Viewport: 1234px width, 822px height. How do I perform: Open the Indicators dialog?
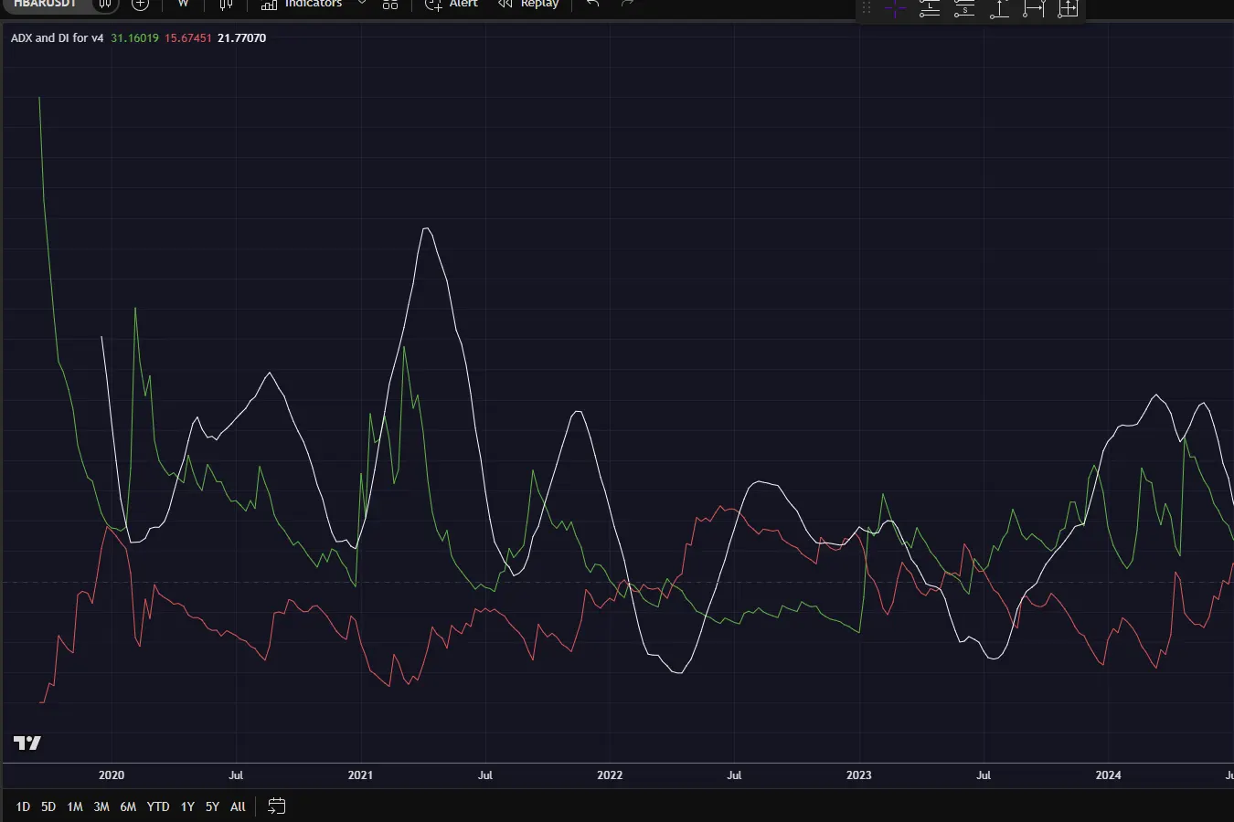[302, 5]
